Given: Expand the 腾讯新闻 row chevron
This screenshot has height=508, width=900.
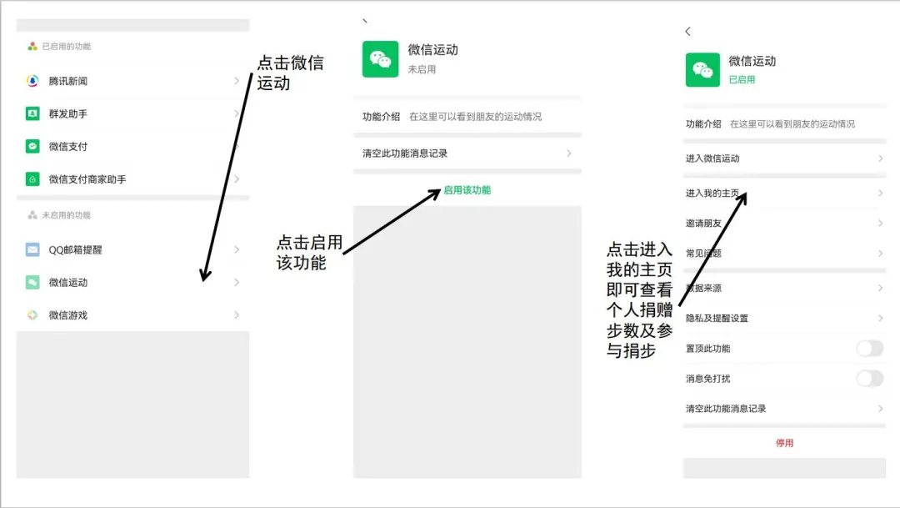Looking at the screenshot, I should click(x=237, y=81).
